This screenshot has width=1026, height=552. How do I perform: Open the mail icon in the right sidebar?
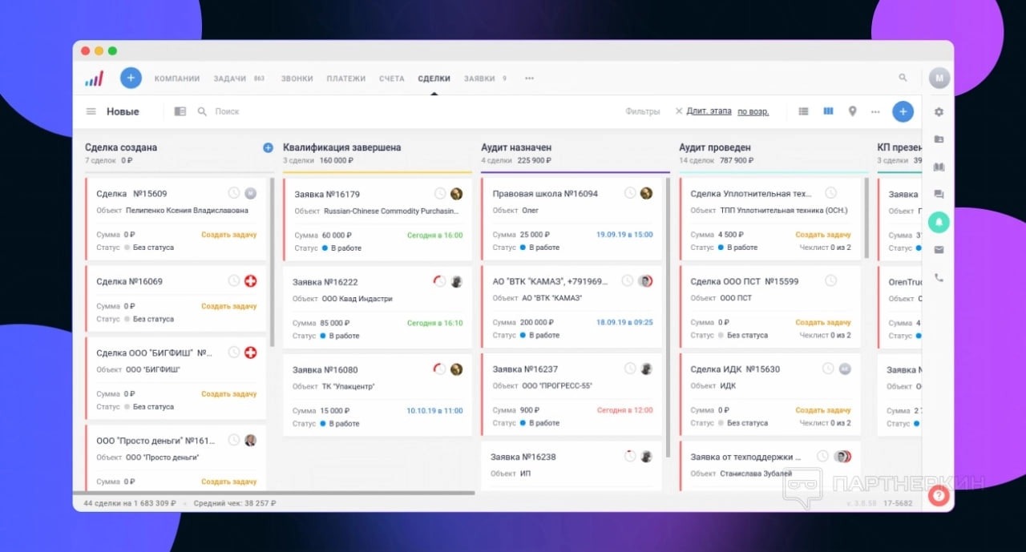pos(939,250)
